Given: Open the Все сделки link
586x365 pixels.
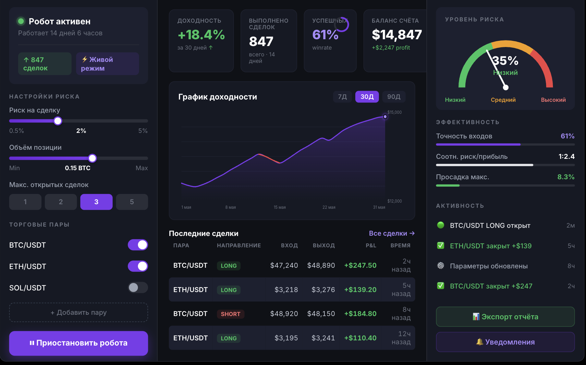Looking at the screenshot, I should 392,233.
